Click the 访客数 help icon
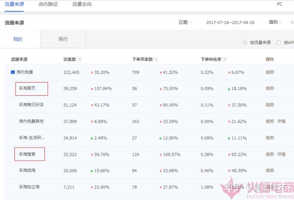The image size is (294, 200). (79, 59)
